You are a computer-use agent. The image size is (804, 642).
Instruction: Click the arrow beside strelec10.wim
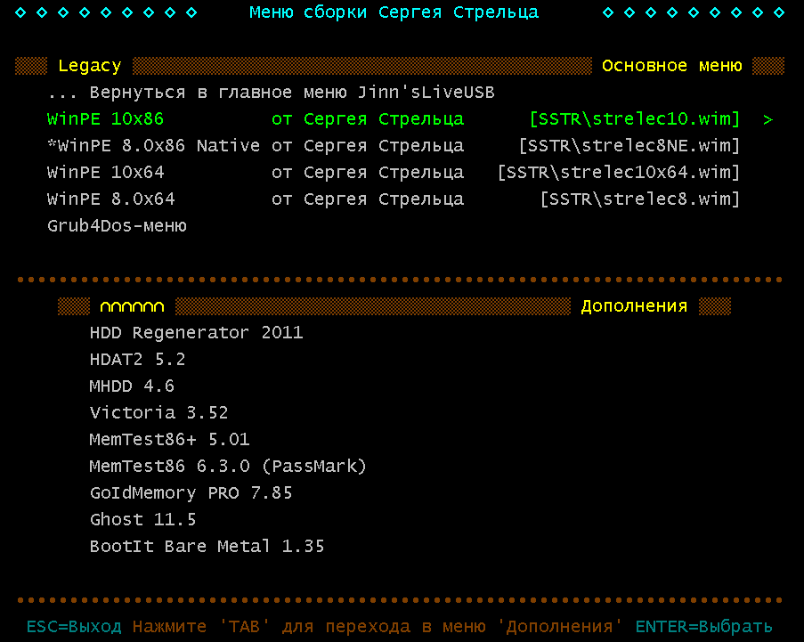(767, 119)
